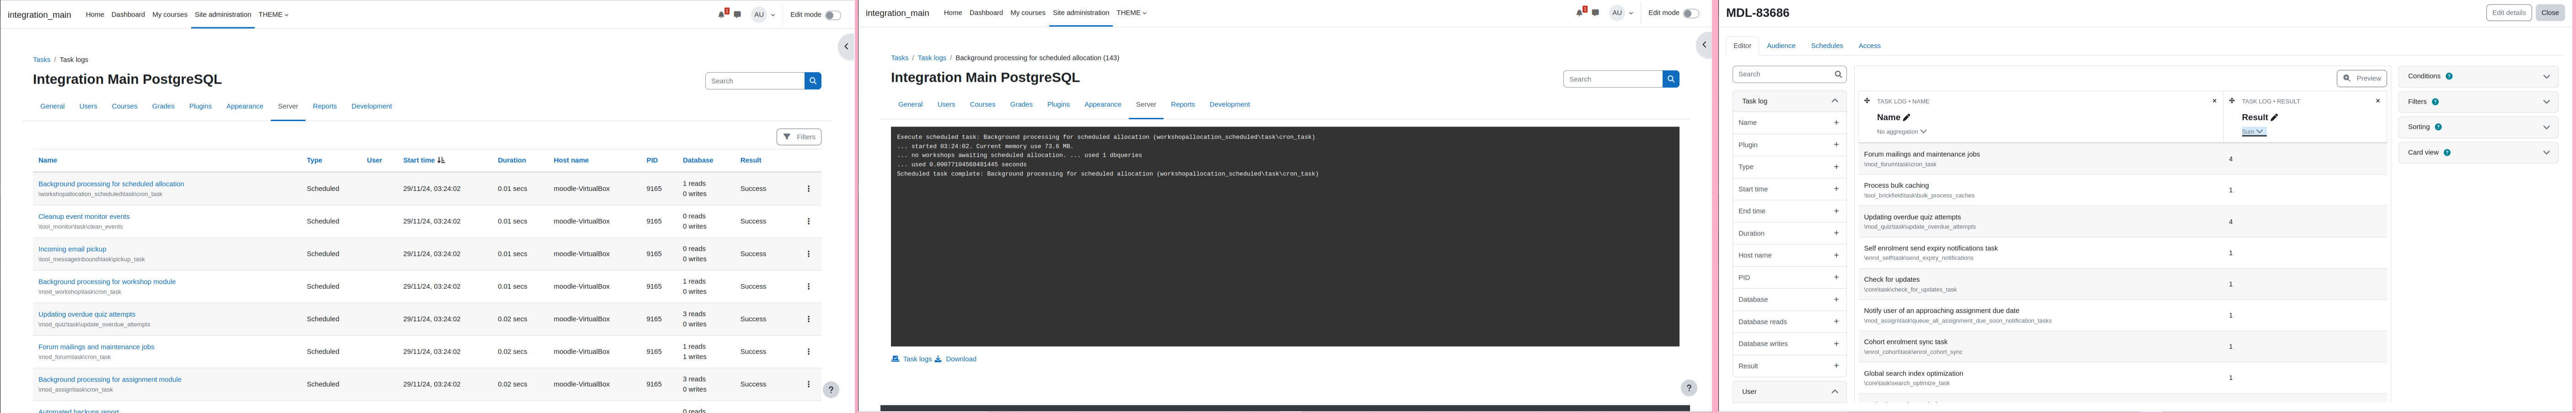2576x413 pixels.
Task: Sort table by Duration column
Action: click(511, 160)
